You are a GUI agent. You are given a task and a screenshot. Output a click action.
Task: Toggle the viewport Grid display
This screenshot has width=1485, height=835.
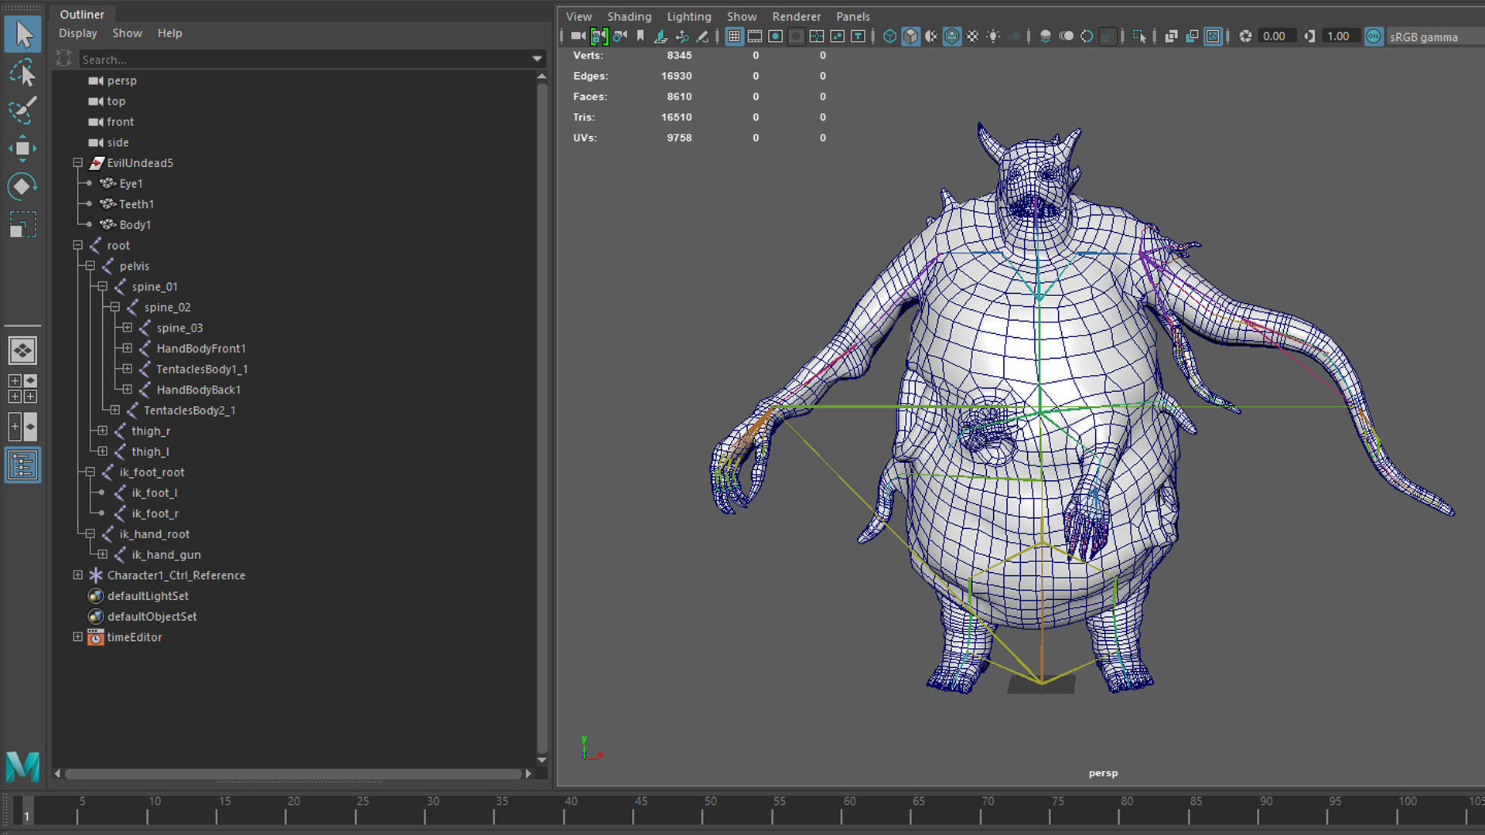[734, 36]
